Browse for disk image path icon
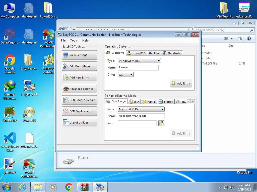Screen dimensions: 257x192 tap(161, 123)
